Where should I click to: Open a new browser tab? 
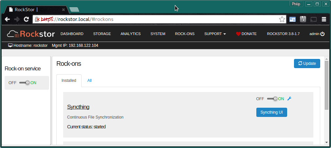point(74,9)
